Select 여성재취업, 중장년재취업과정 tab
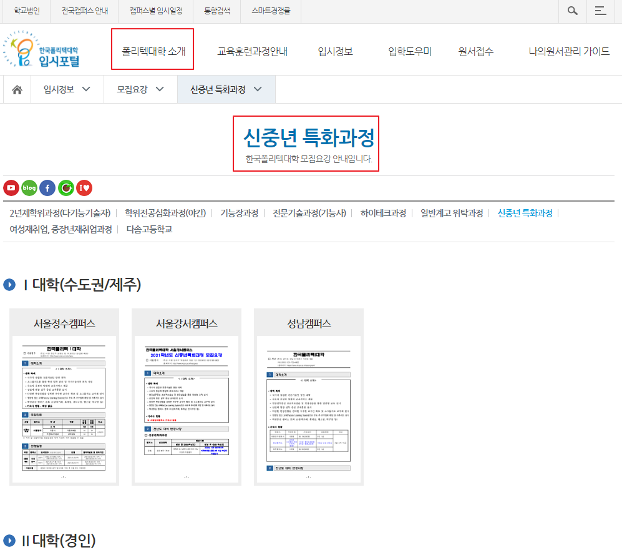Image resolution: width=622 pixels, height=555 pixels. [x=61, y=229]
